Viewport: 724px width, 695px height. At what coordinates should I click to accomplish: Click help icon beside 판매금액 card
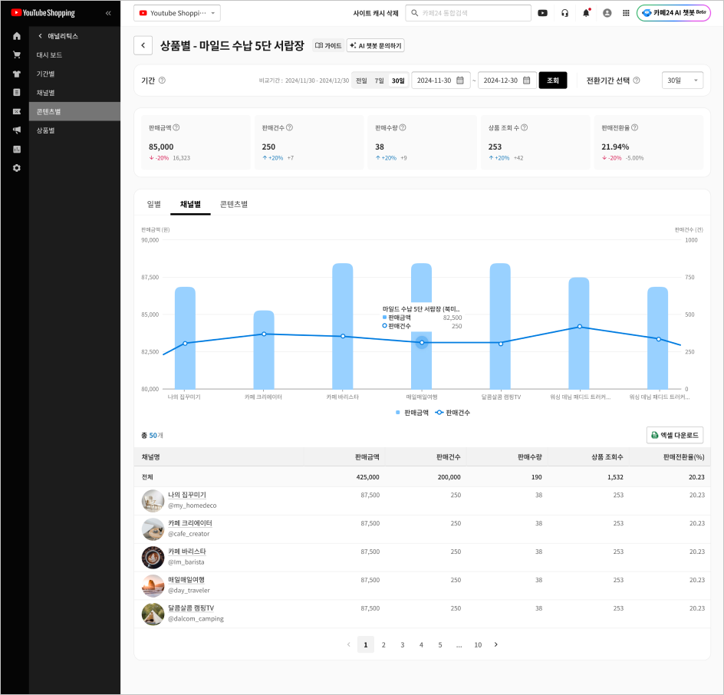click(x=176, y=127)
